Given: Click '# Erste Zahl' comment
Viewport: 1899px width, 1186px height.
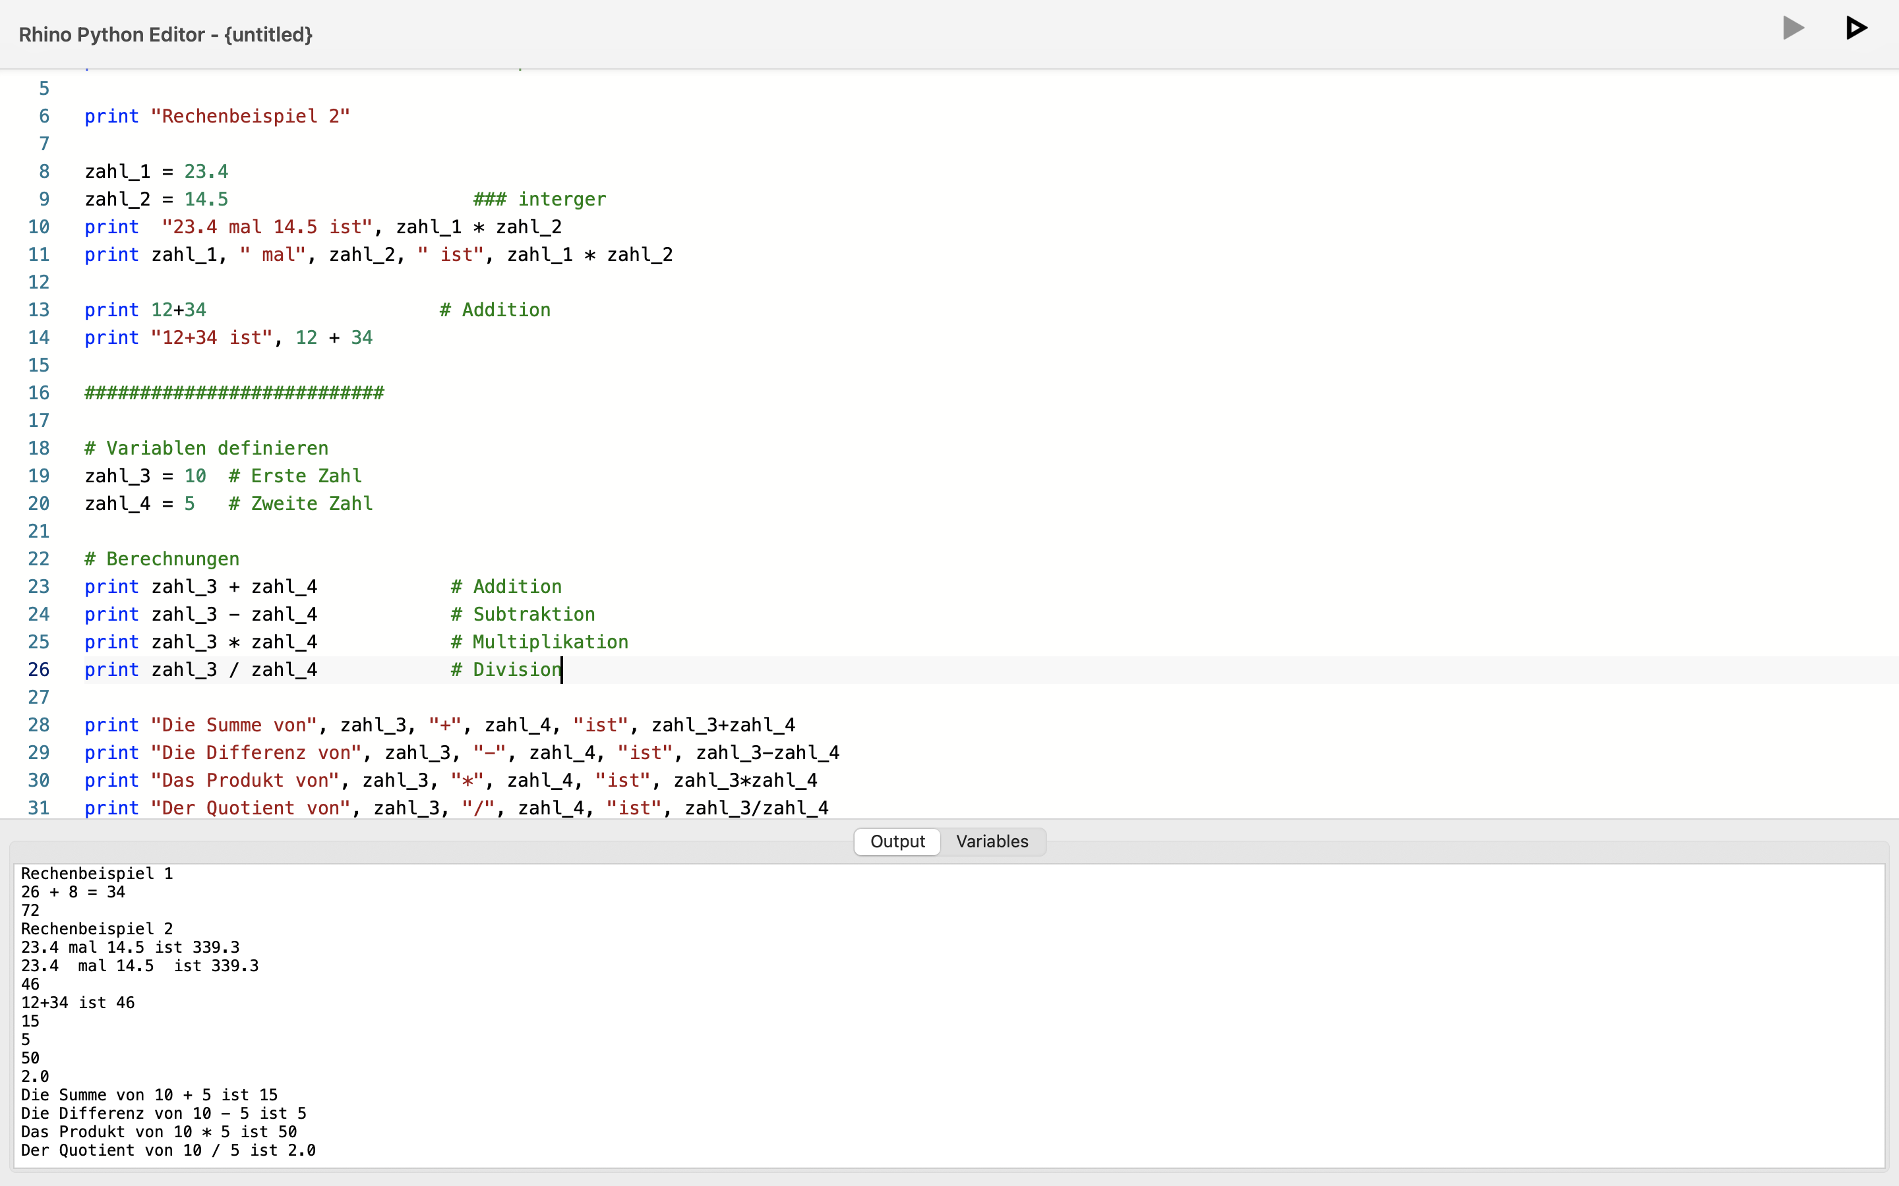Looking at the screenshot, I should (x=295, y=476).
